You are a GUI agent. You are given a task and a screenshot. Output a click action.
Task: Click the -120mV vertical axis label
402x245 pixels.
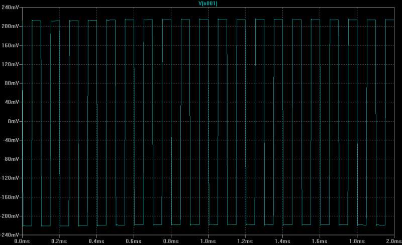click(x=10, y=178)
